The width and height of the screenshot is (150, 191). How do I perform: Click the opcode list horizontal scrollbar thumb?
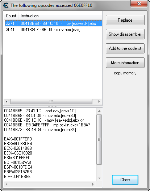(x=51, y=101)
